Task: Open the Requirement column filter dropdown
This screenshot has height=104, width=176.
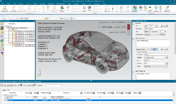Action: (x=50, y=93)
